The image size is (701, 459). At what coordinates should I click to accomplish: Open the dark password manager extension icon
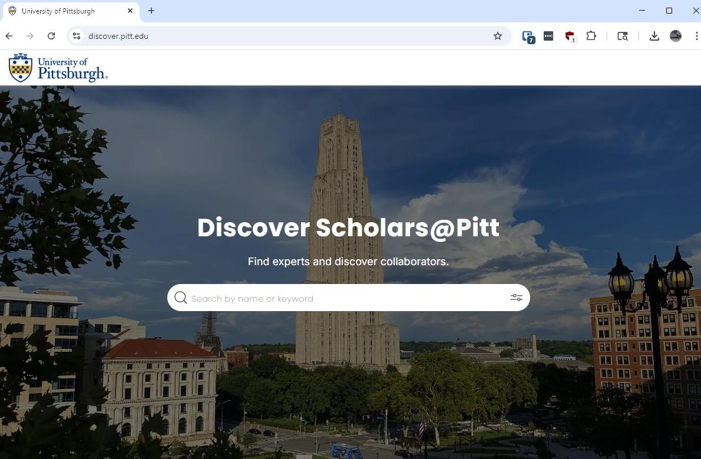click(548, 36)
